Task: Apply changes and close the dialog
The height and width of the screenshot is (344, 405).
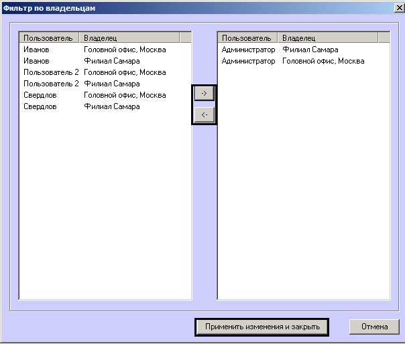Action: (x=262, y=327)
